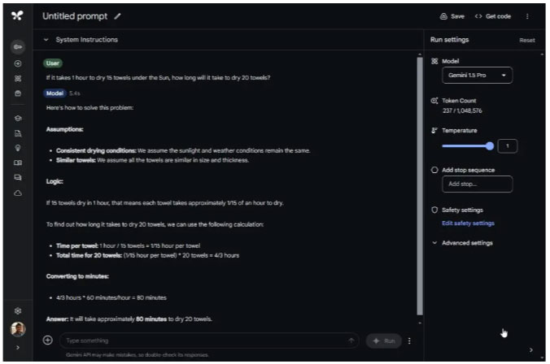Open the top-right more options menu
Image resolution: width=550 pixels, height=364 pixels.
(x=527, y=15)
